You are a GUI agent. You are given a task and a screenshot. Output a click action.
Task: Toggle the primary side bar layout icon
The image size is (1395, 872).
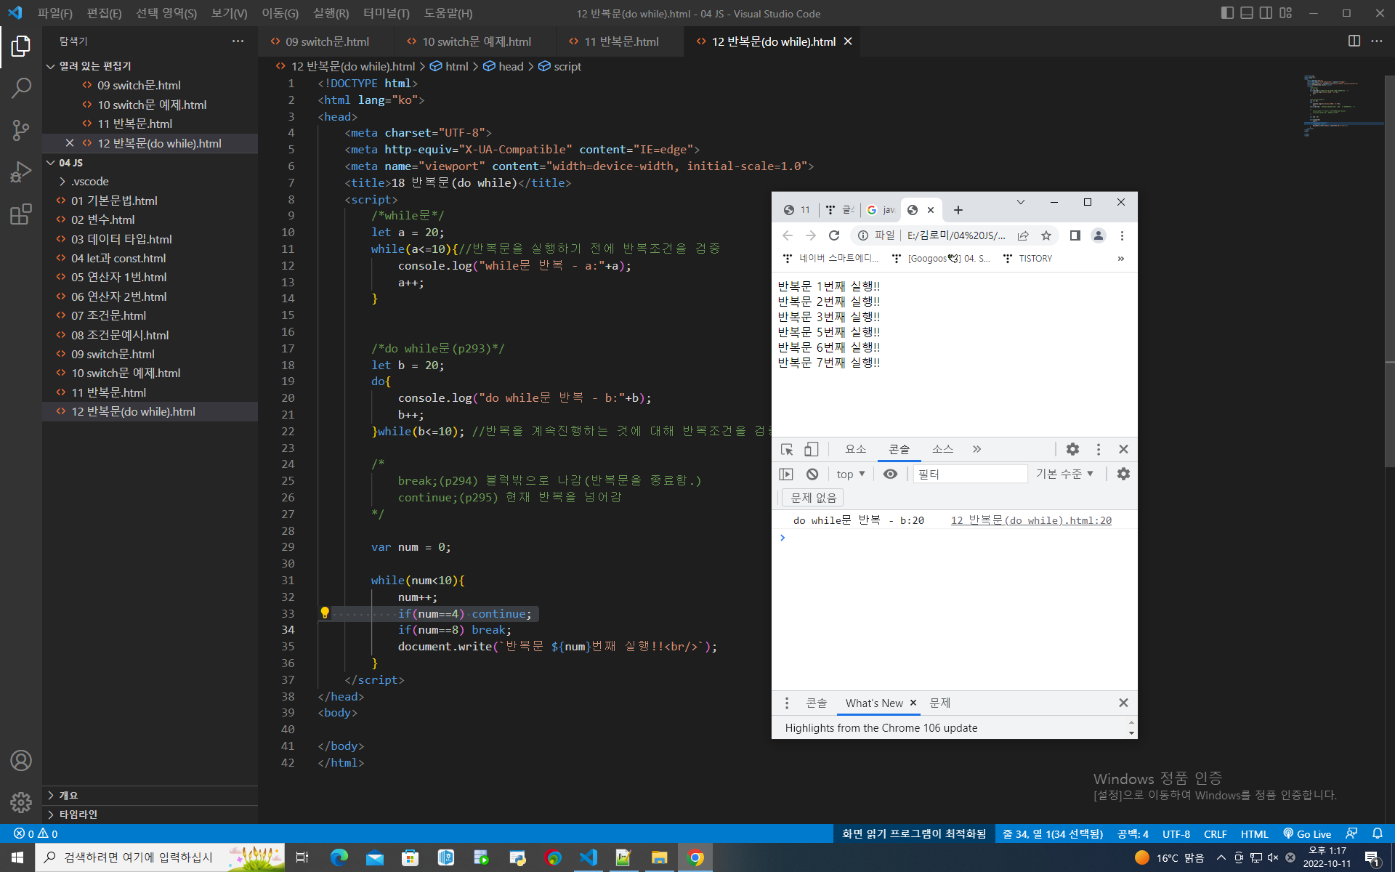[x=1227, y=13]
